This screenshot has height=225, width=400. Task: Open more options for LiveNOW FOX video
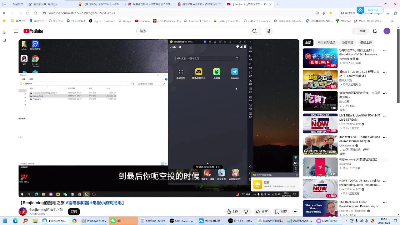[385, 116]
